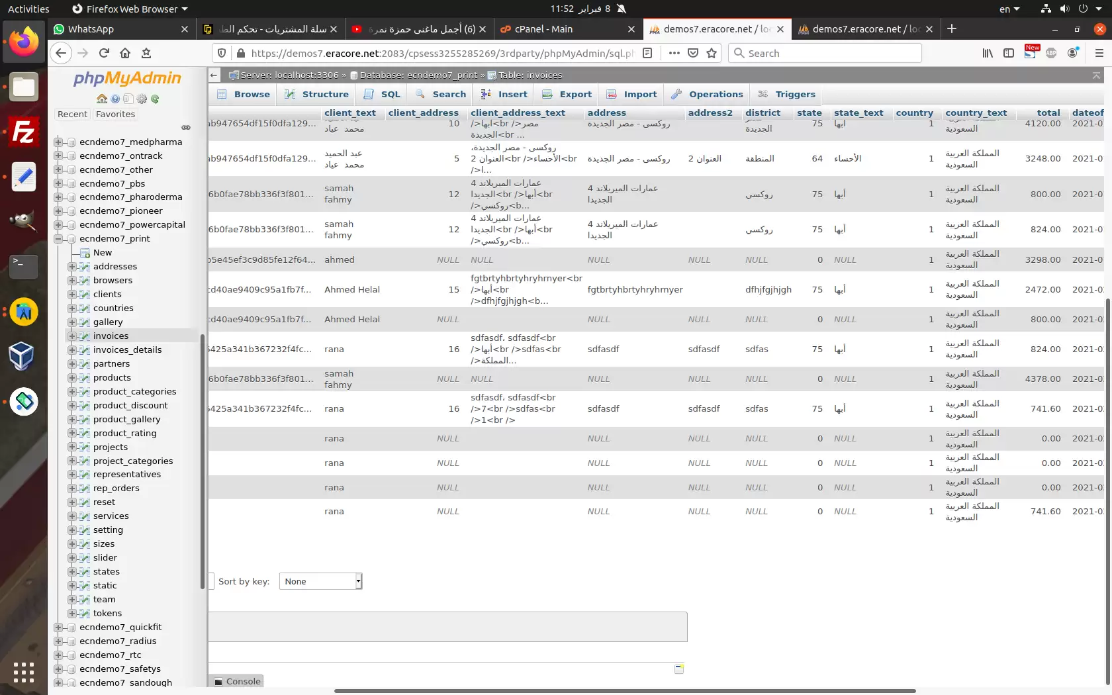
Task: Click the phpMyAdmin Home icon
Action: [102, 99]
